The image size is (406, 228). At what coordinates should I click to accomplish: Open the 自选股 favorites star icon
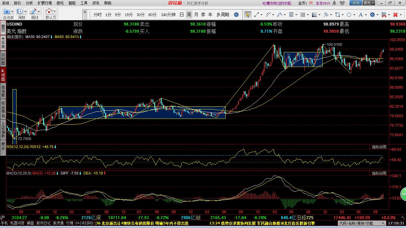tap(7, 11)
